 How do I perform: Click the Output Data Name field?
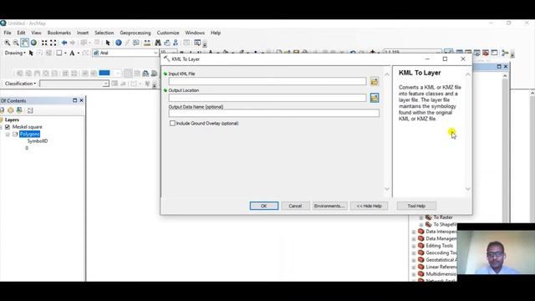[x=273, y=114]
